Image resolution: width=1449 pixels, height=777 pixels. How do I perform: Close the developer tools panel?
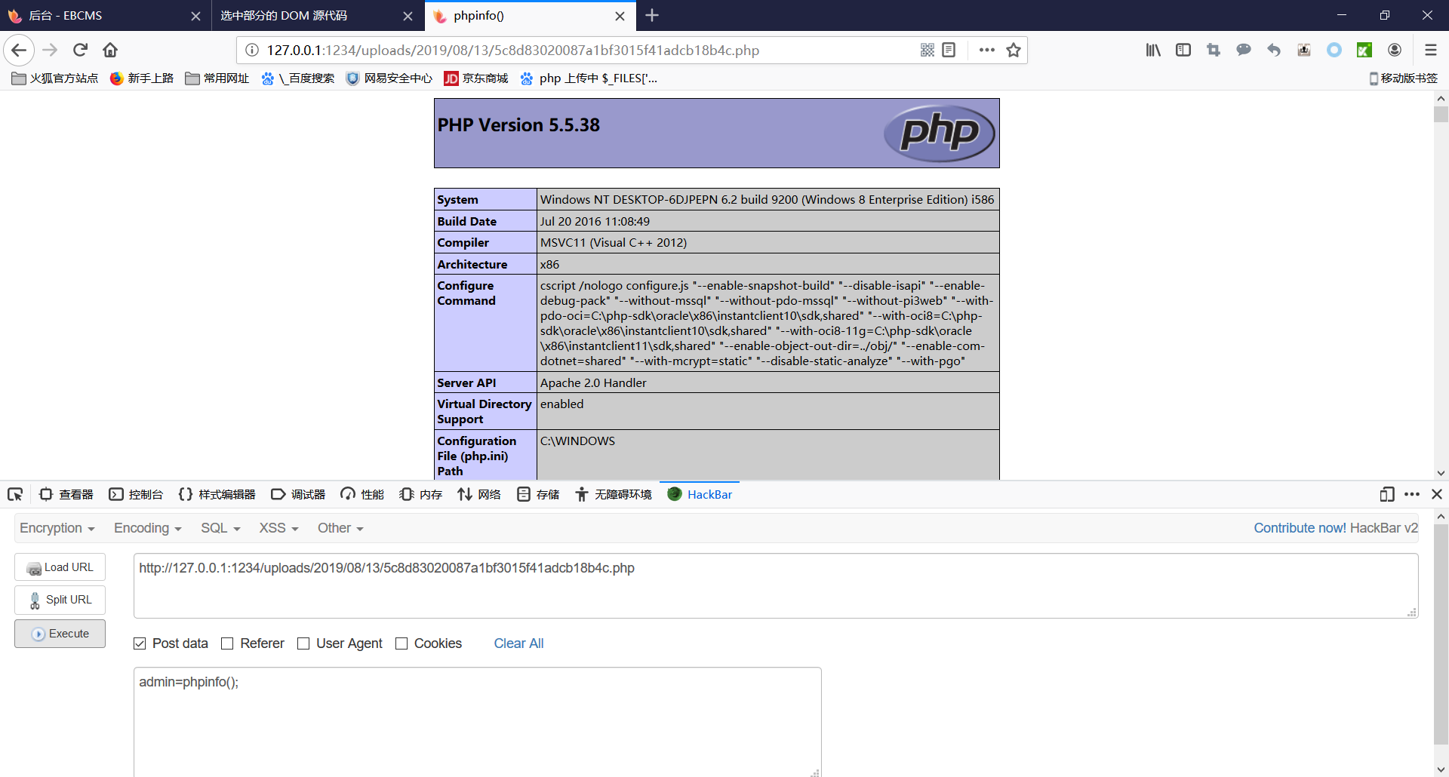click(x=1437, y=494)
